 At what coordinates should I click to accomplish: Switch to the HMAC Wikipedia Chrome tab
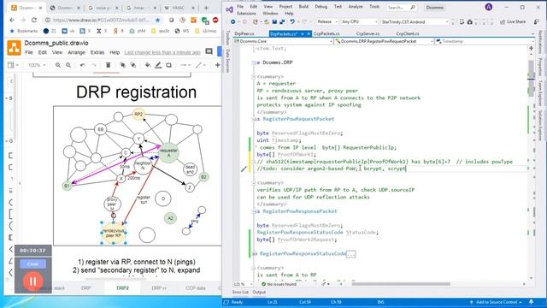coord(179,8)
